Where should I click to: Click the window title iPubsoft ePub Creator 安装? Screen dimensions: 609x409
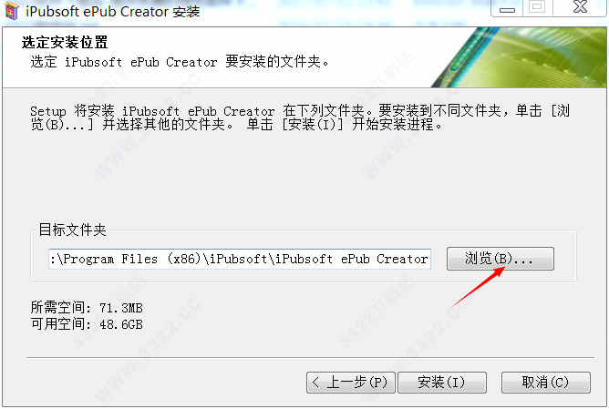click(x=113, y=11)
